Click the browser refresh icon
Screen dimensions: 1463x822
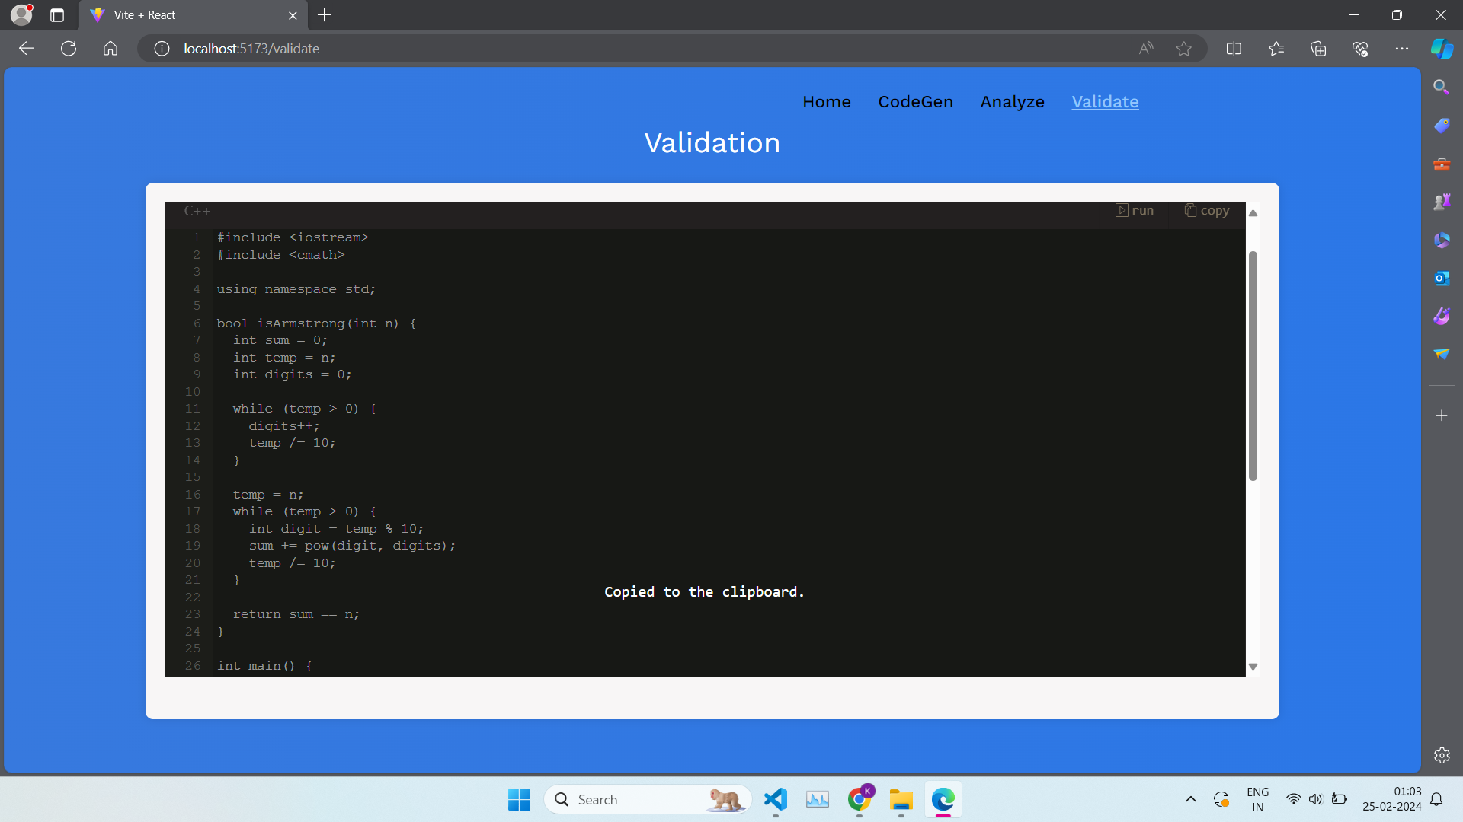[x=69, y=49]
